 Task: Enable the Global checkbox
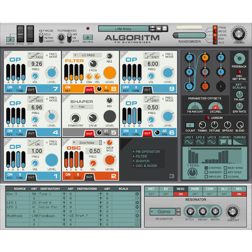click(225, 177)
